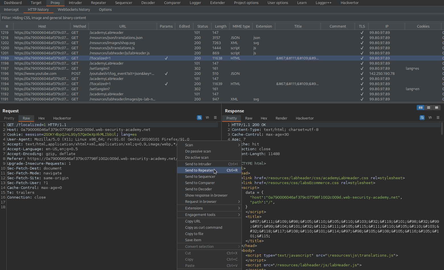The width and height of the screenshot is (444, 270).
Task: Open the Logger main tab
Action: 195,3
